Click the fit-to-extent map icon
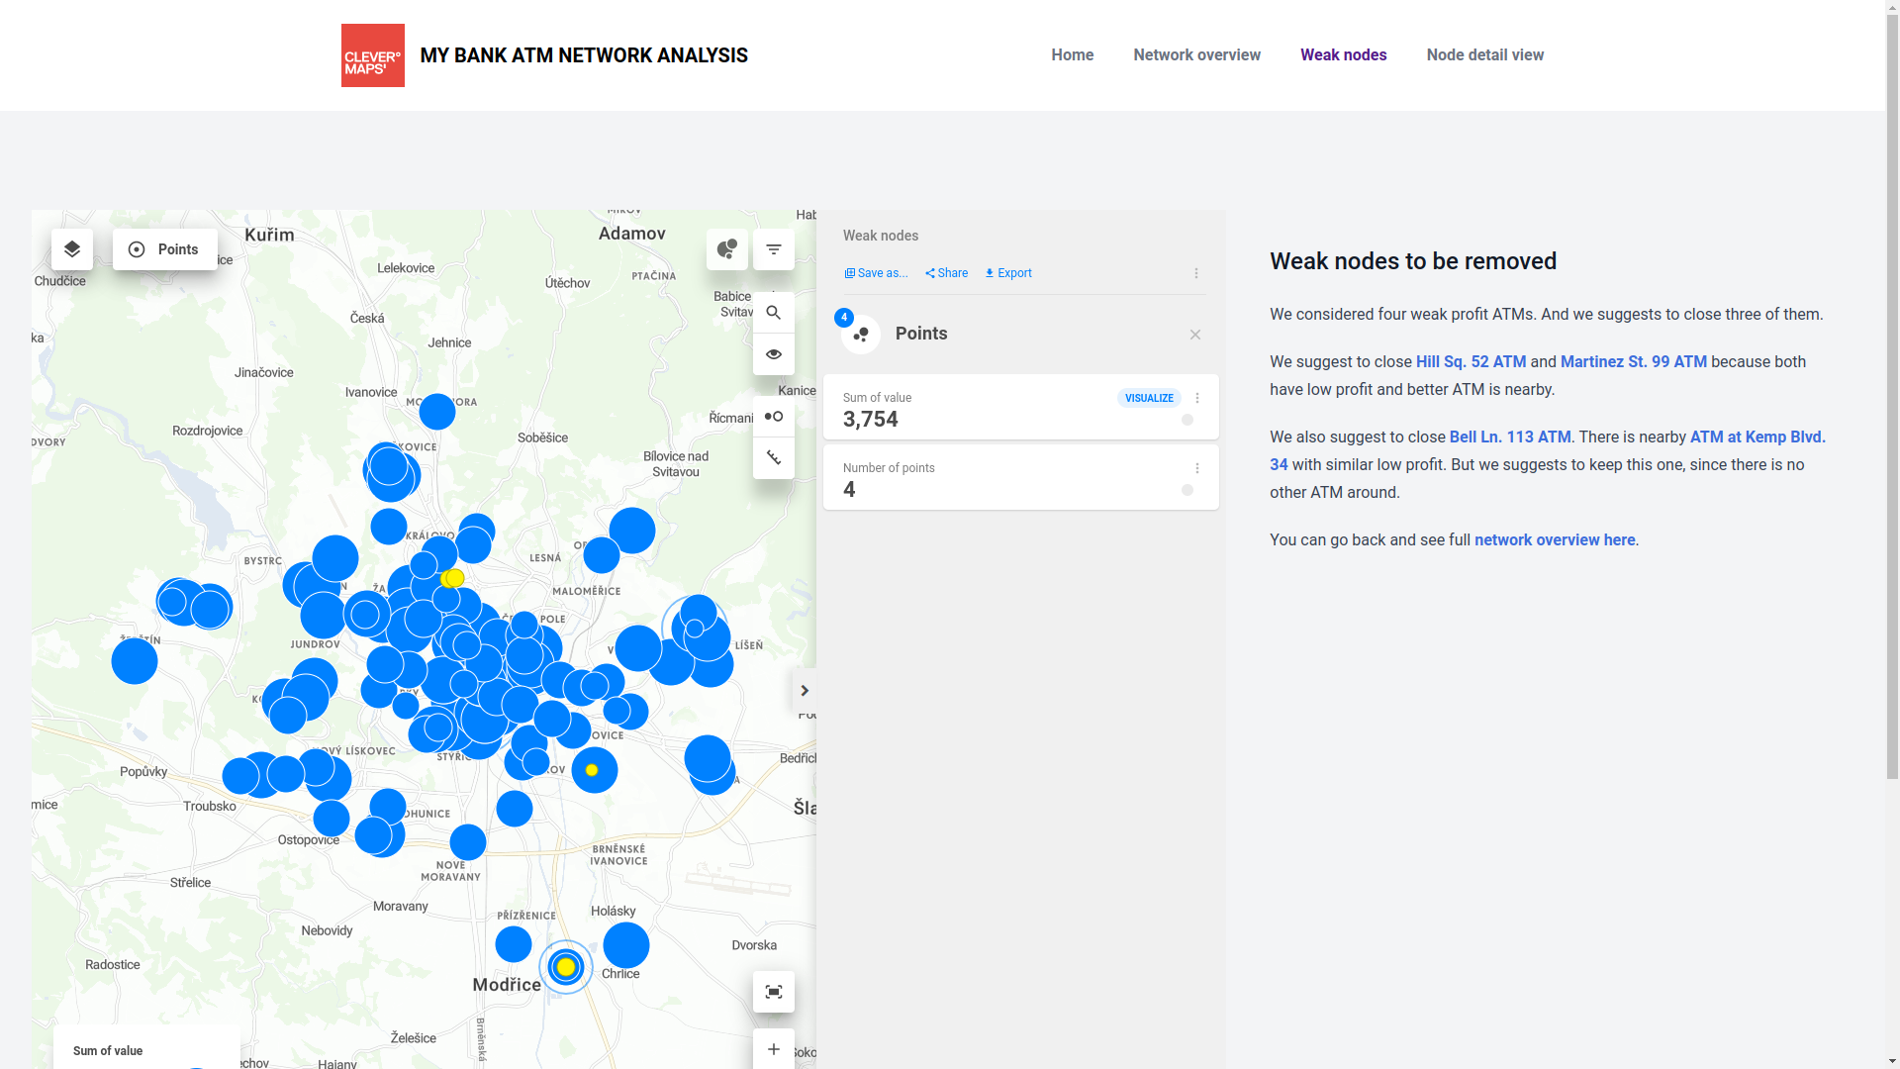Viewport: 1900px width, 1069px height. point(774,992)
